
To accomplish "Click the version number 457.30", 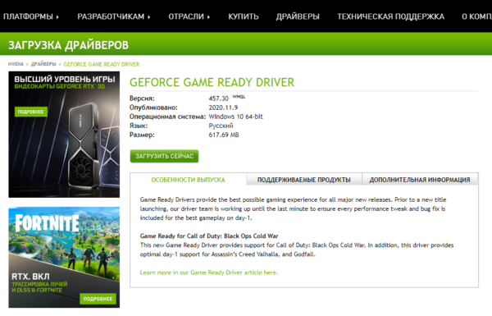I will click(x=218, y=98).
